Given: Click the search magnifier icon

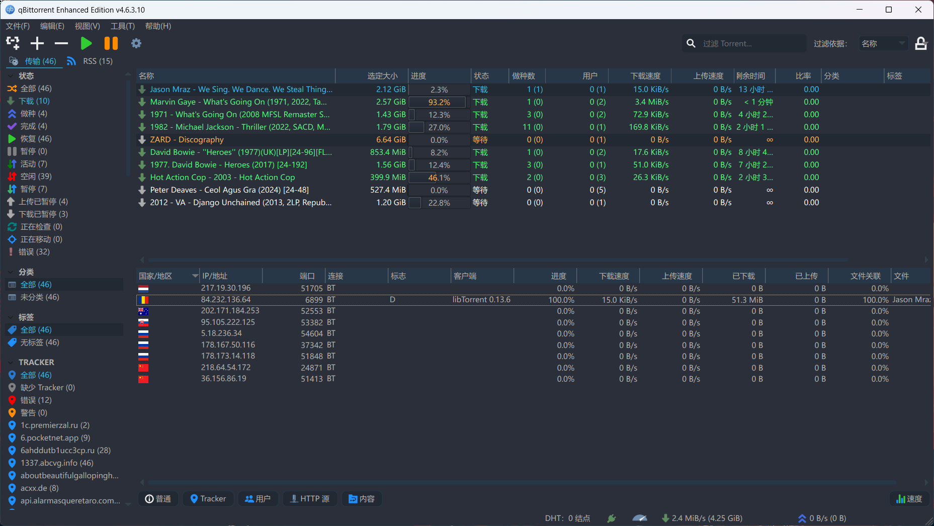Looking at the screenshot, I should pyautogui.click(x=692, y=44).
